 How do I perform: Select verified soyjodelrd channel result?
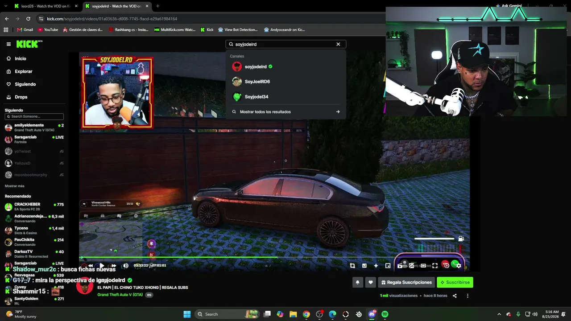coord(285,67)
